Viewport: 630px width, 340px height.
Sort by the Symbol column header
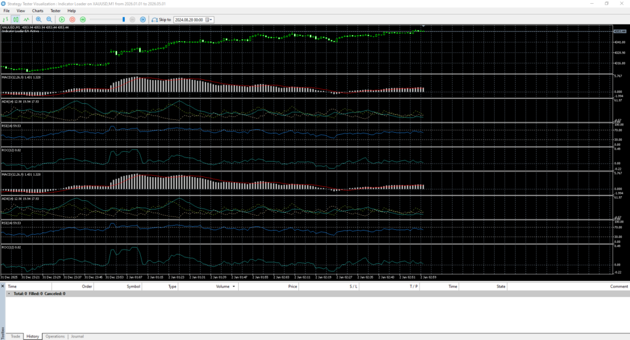[x=118, y=287]
